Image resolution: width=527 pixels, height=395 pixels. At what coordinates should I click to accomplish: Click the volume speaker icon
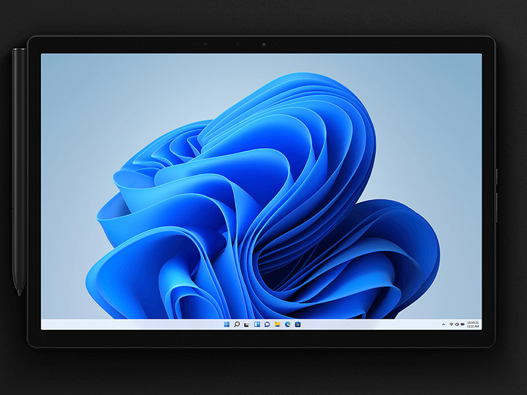[457, 325]
